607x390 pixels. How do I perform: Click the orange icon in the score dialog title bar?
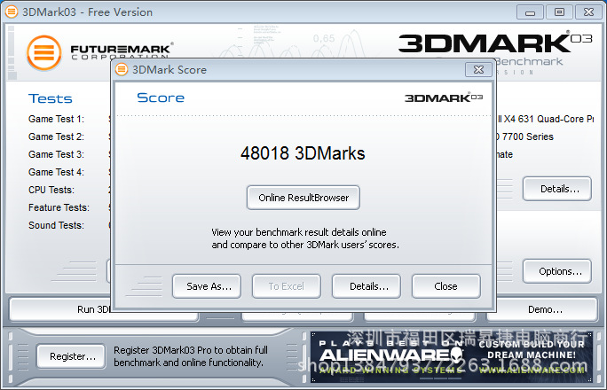(x=122, y=69)
